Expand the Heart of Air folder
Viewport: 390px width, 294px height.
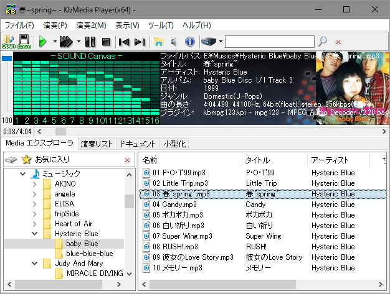pyautogui.click(x=34, y=224)
